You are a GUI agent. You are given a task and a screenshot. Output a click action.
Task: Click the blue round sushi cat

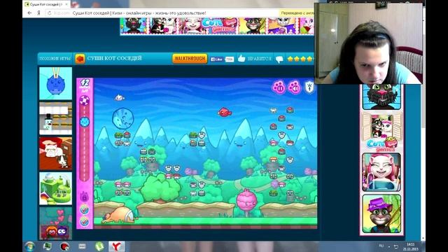123,118
